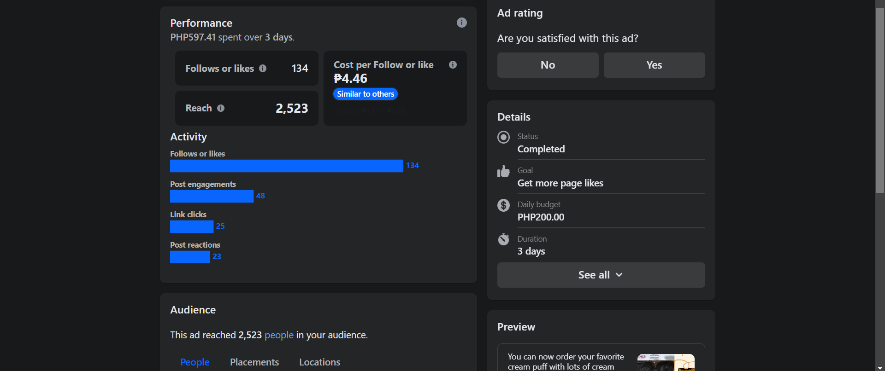885x371 pixels.
Task: Answer No to ad satisfaction
Action: pyautogui.click(x=548, y=65)
